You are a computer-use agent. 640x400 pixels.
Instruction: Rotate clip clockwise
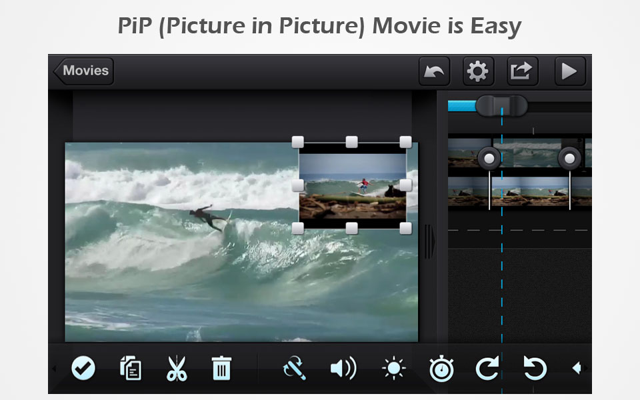[487, 368]
